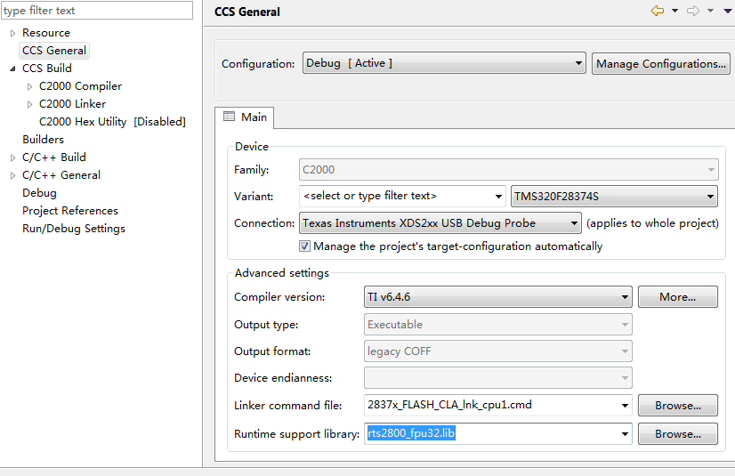Viewport: 735px width, 476px height.
Task: Open Run/Debug Settings page
Action: coord(74,229)
